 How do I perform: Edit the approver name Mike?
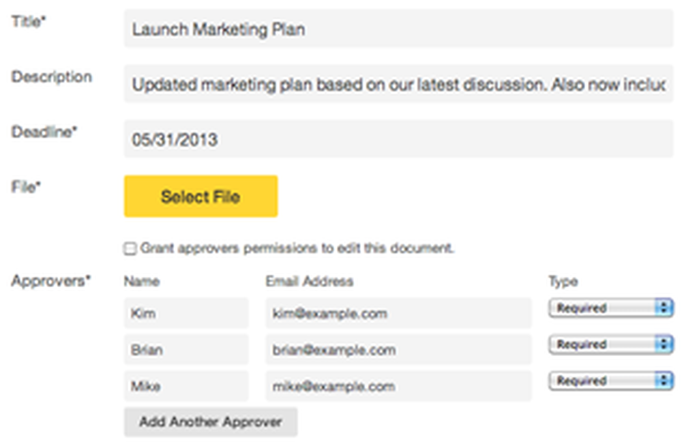186,386
